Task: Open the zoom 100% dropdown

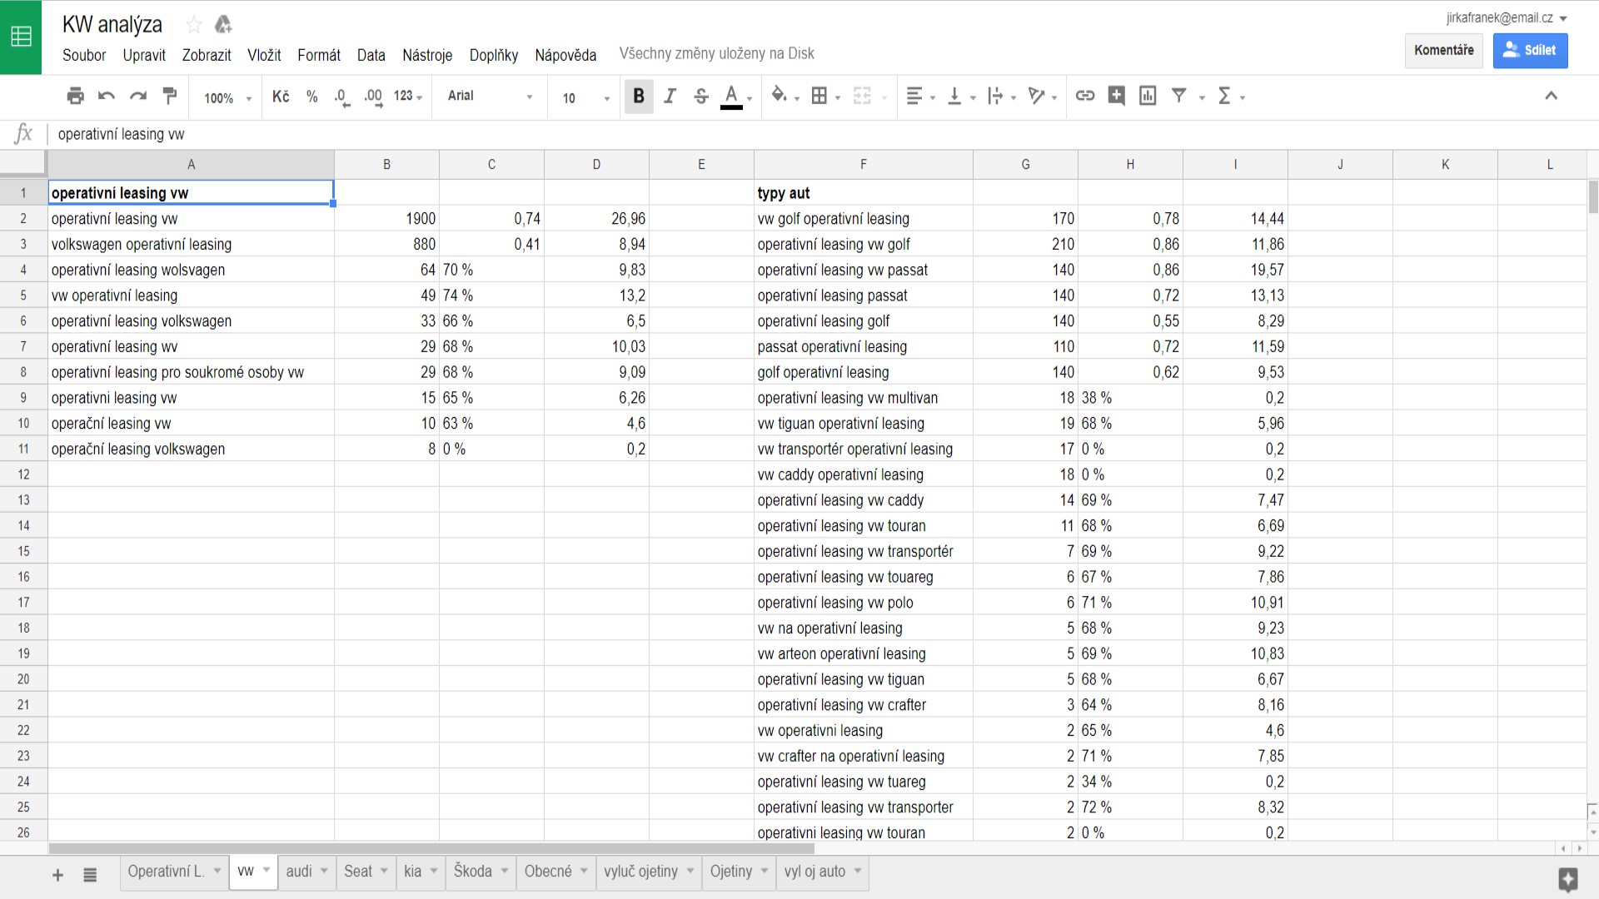Action: click(x=227, y=97)
